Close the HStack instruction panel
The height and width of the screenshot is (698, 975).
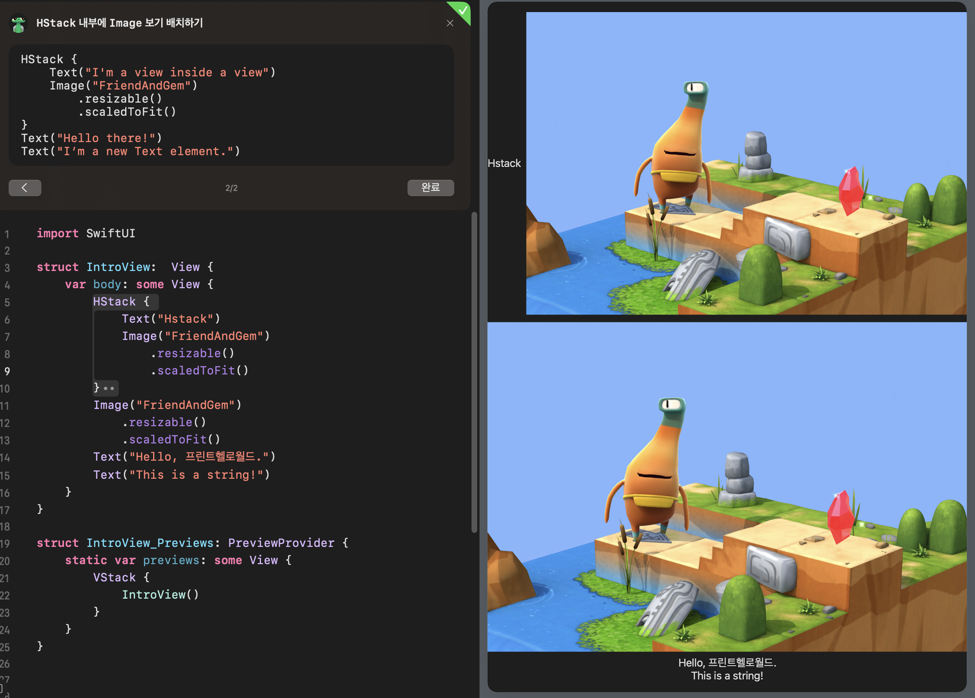point(450,23)
